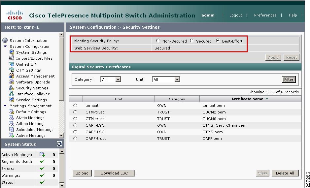The width and height of the screenshot is (310, 188).
Task: Select the CUCM0.pem certificate radio button
Action: (75, 119)
